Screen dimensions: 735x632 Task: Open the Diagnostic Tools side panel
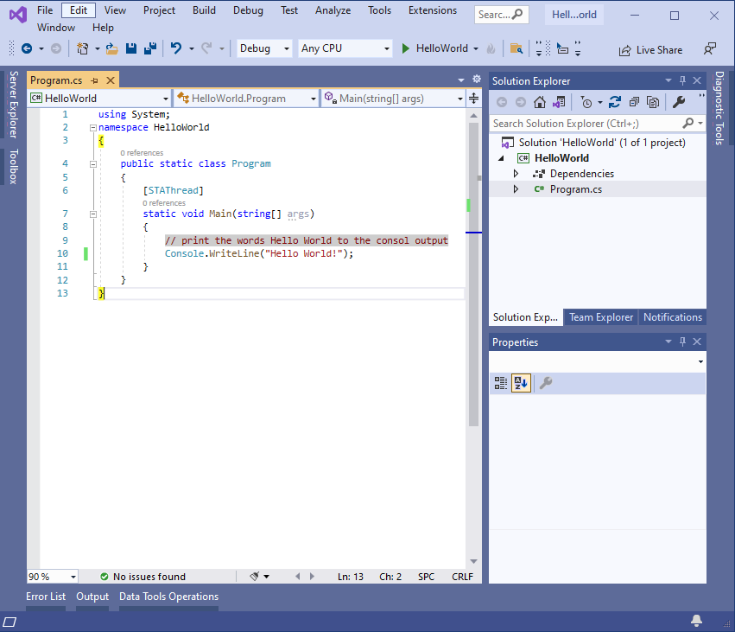[719, 108]
